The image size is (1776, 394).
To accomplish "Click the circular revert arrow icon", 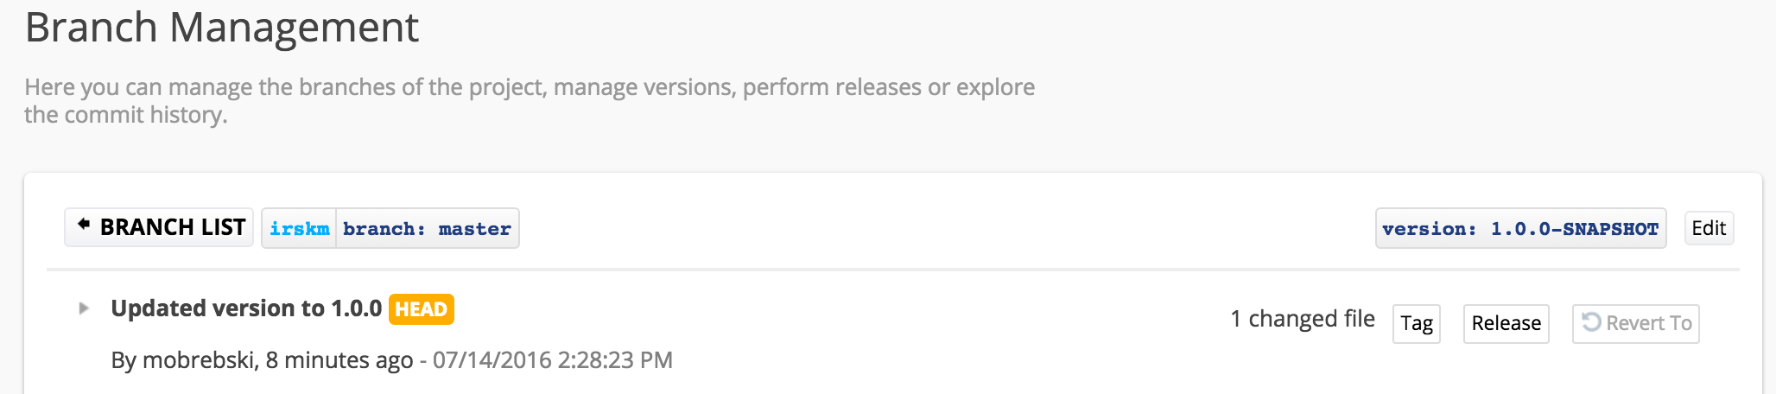I will [1591, 321].
